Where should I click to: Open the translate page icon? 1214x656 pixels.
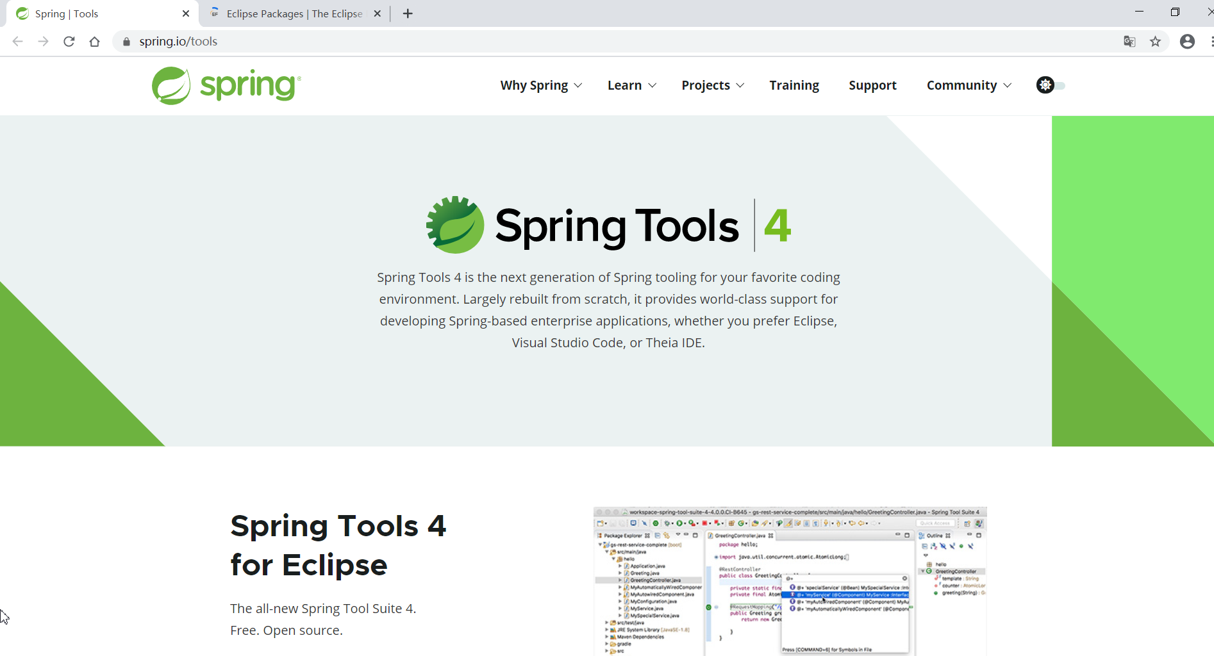(1129, 42)
